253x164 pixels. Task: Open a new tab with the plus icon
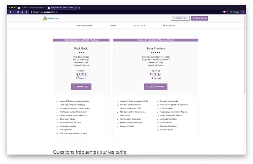coord(79,8)
